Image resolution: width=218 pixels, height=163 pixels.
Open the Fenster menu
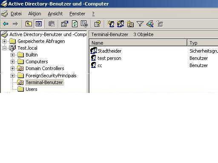[77, 14]
